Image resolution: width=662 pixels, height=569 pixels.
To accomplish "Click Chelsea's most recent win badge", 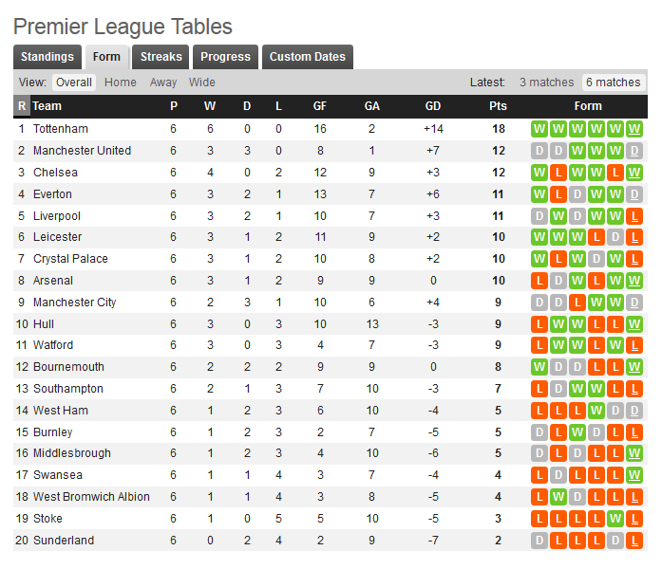I will coord(634,173).
